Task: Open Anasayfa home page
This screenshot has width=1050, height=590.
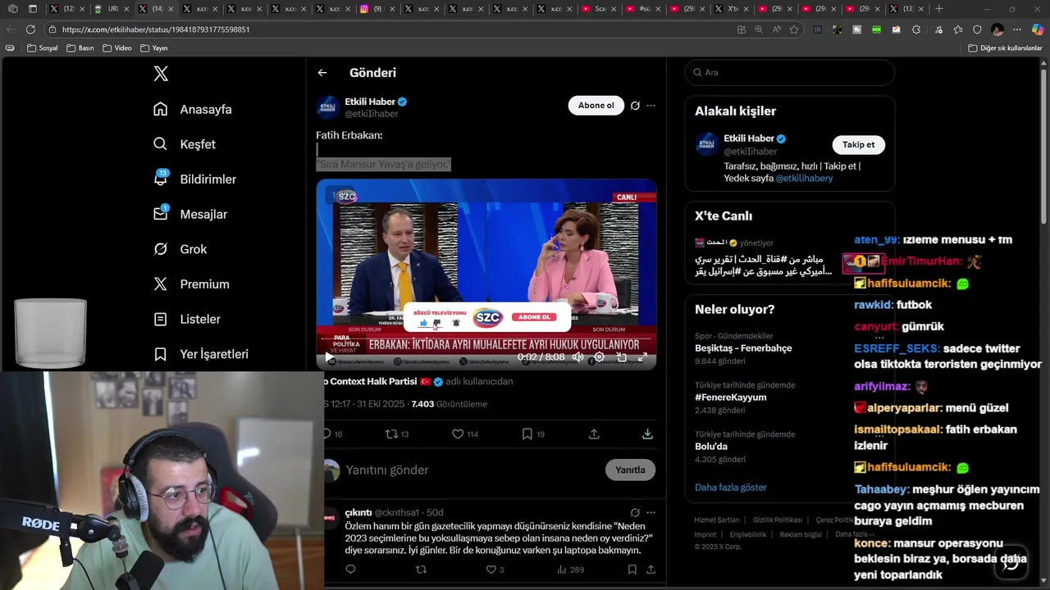Action: point(193,109)
